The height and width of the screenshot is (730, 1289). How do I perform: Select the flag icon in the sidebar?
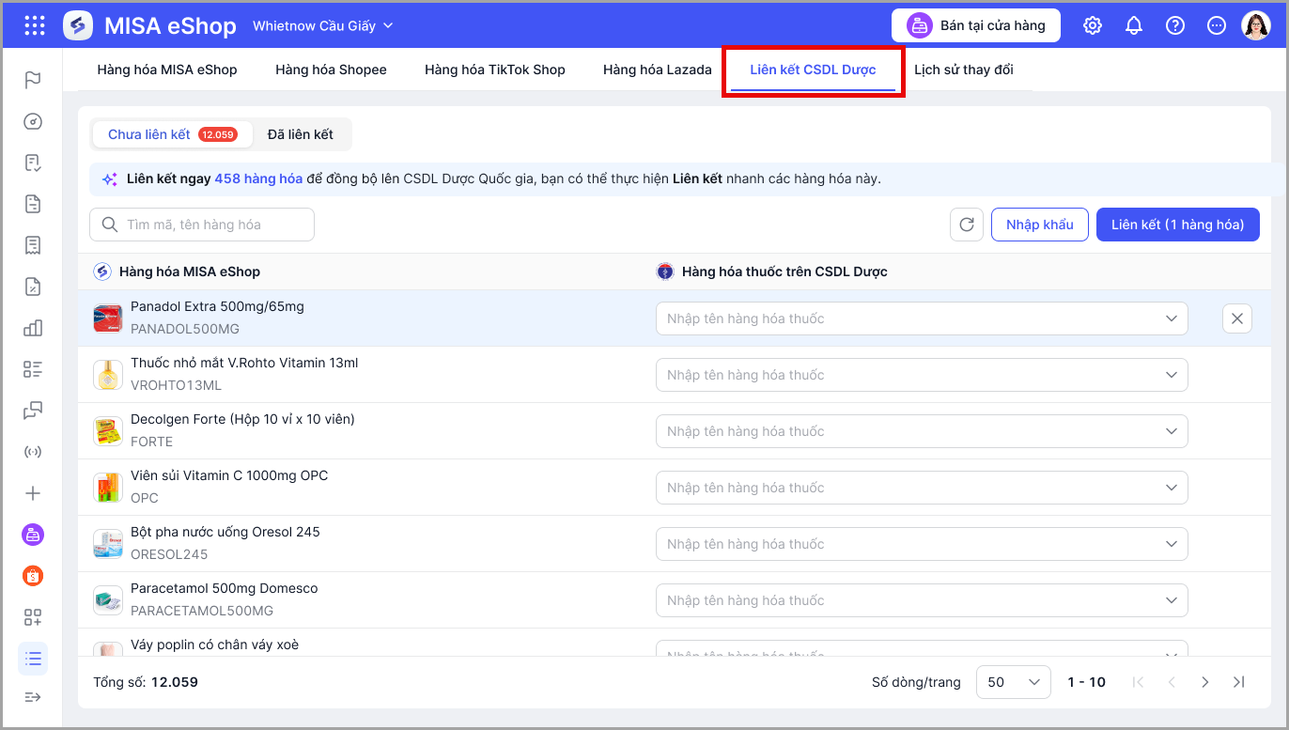pyautogui.click(x=33, y=80)
